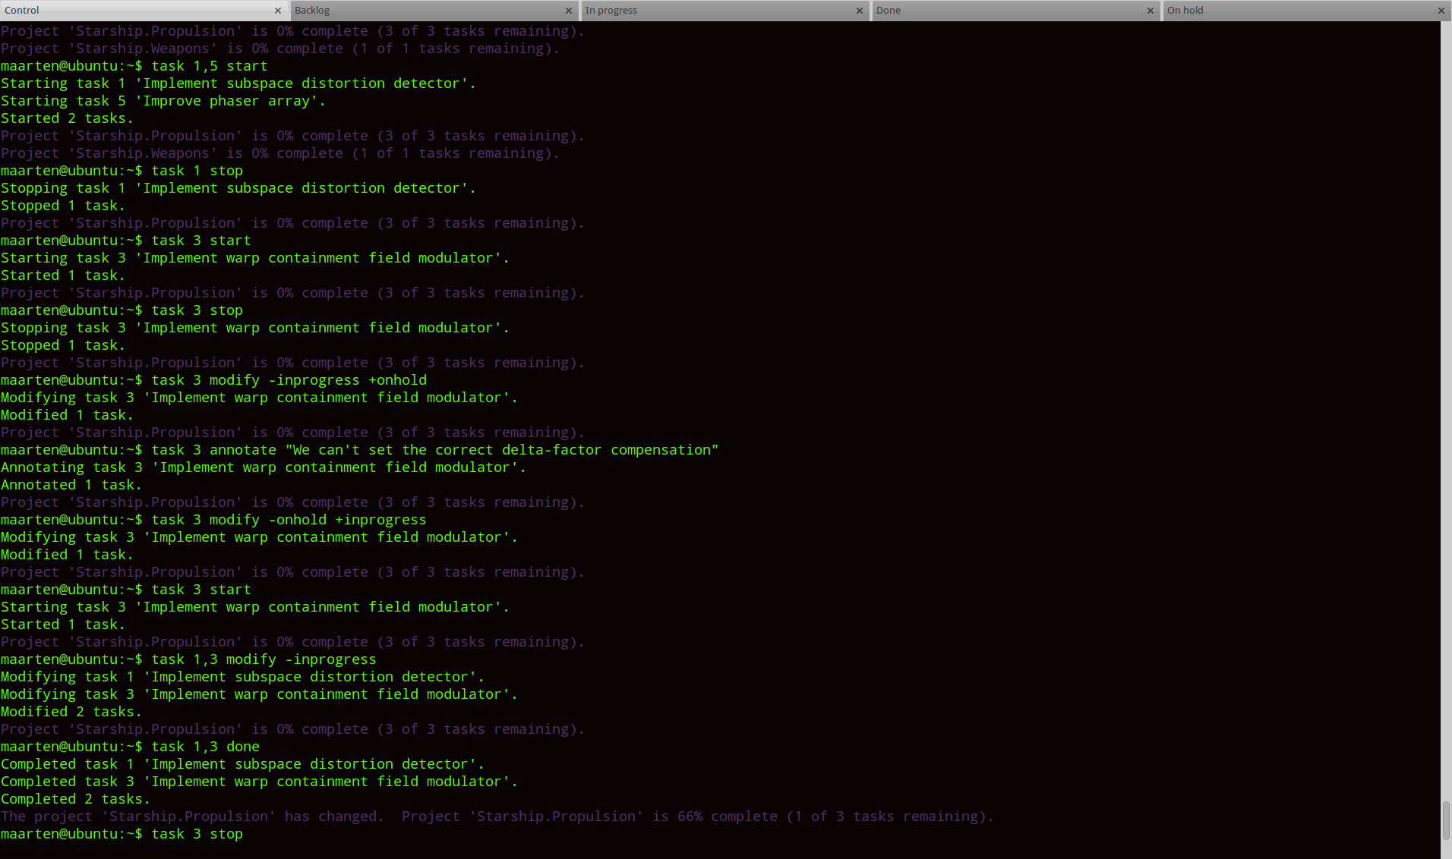Click the scrollbar up arrow
1452x859 pixels.
(1446, 25)
